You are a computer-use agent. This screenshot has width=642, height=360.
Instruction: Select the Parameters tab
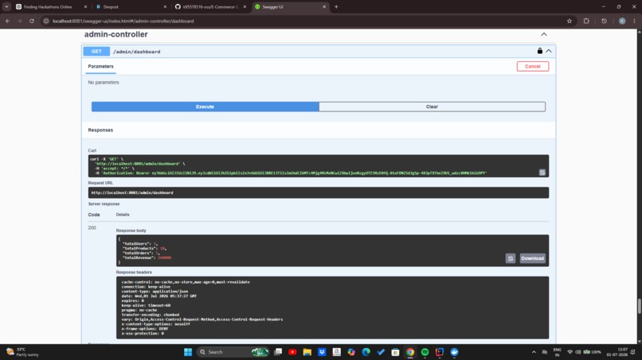[x=100, y=66]
